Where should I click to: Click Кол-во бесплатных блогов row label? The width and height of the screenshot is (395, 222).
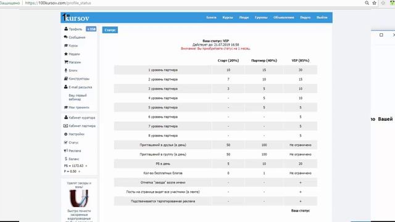tap(163, 173)
